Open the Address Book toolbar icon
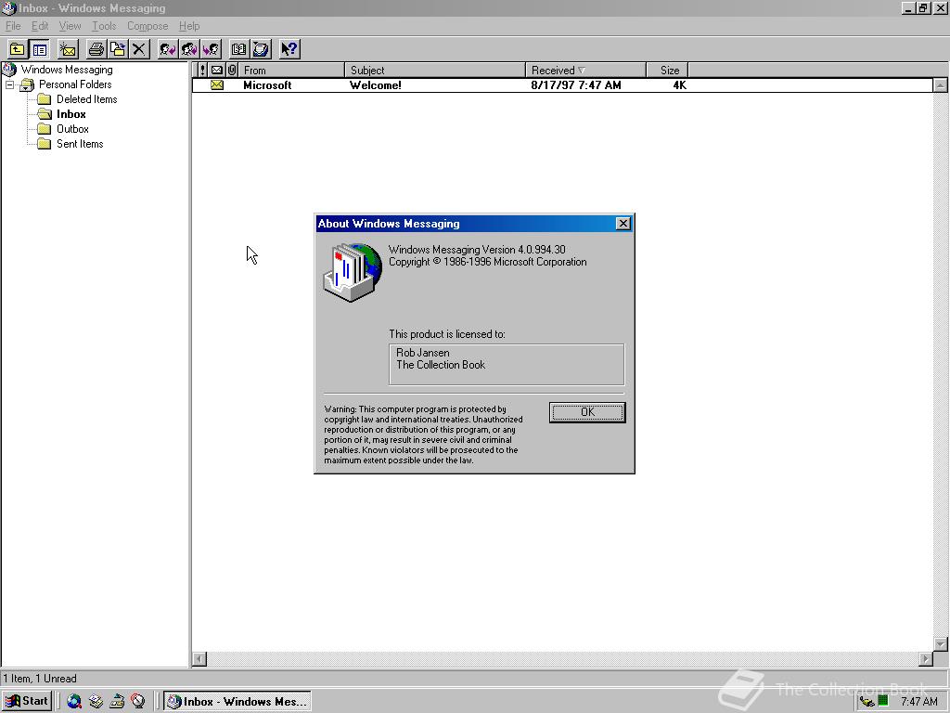Image resolution: width=950 pixels, height=713 pixels. coord(239,49)
